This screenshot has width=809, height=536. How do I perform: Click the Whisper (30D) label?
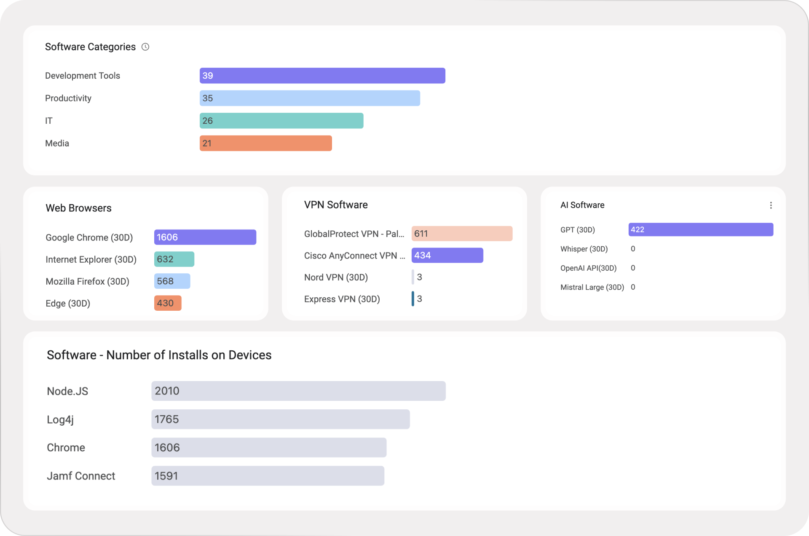584,249
